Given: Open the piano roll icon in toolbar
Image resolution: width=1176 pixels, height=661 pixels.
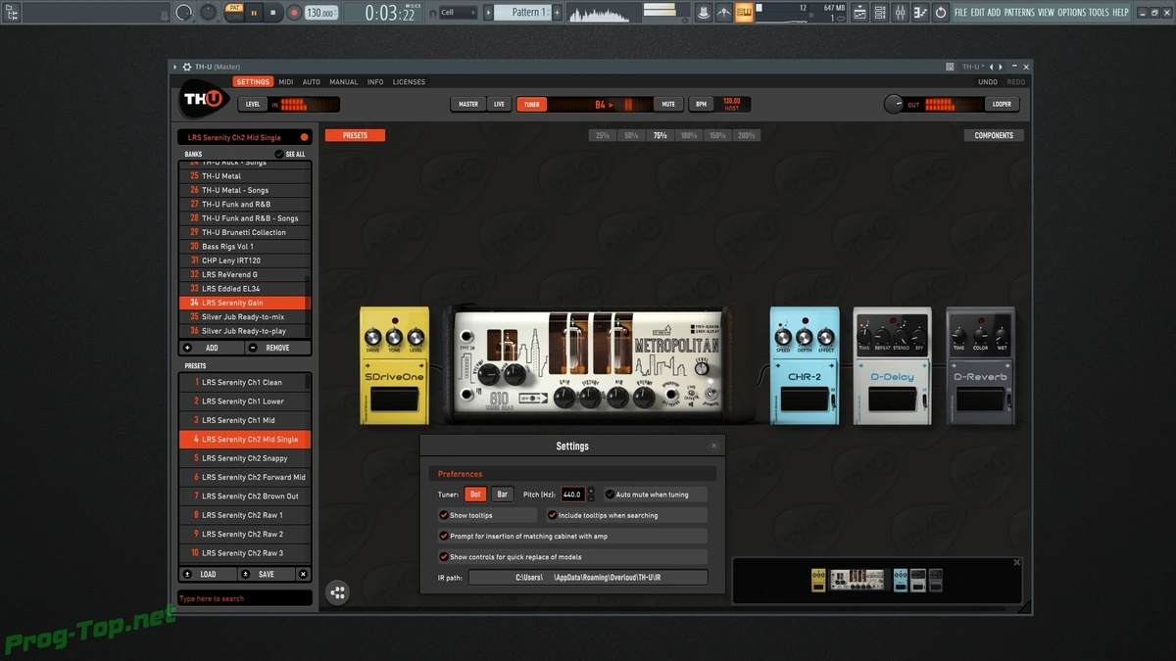Looking at the screenshot, I should coord(921,13).
